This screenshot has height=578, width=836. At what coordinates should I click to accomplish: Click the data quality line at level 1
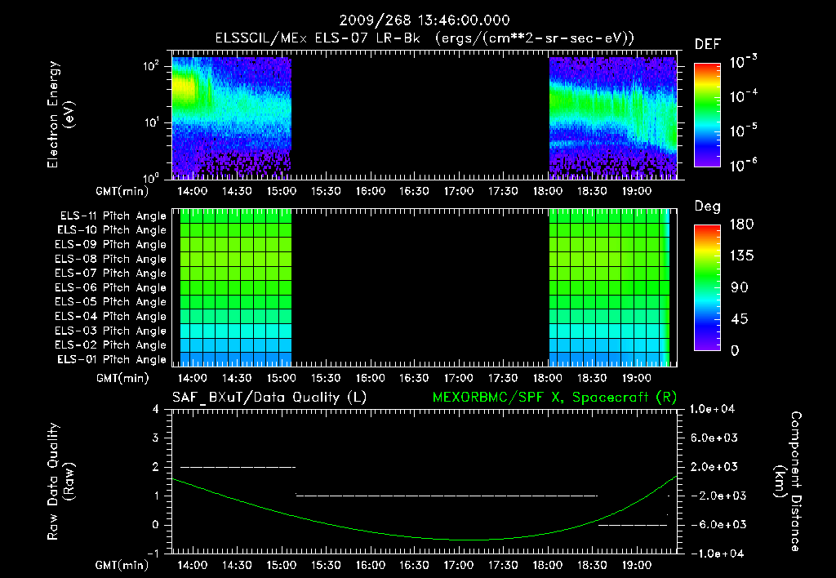[447, 496]
